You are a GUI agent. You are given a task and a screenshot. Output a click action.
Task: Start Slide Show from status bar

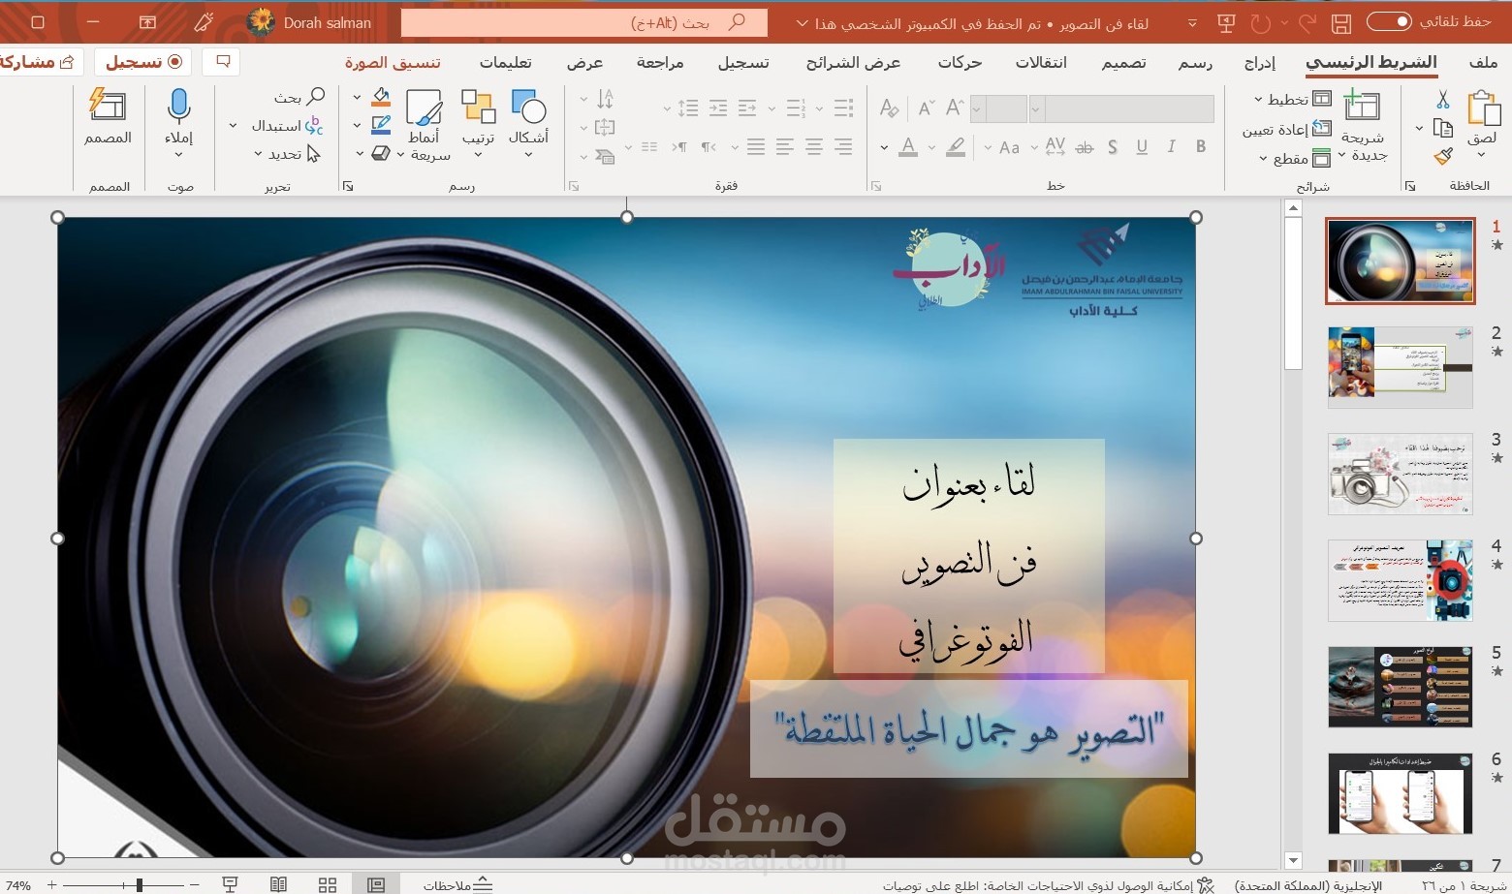(x=230, y=884)
